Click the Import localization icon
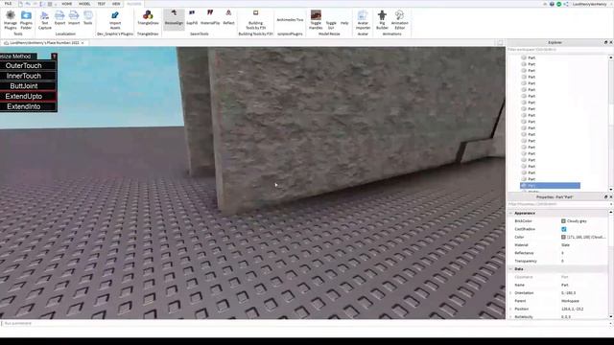The height and width of the screenshot is (345, 614). coord(74,18)
